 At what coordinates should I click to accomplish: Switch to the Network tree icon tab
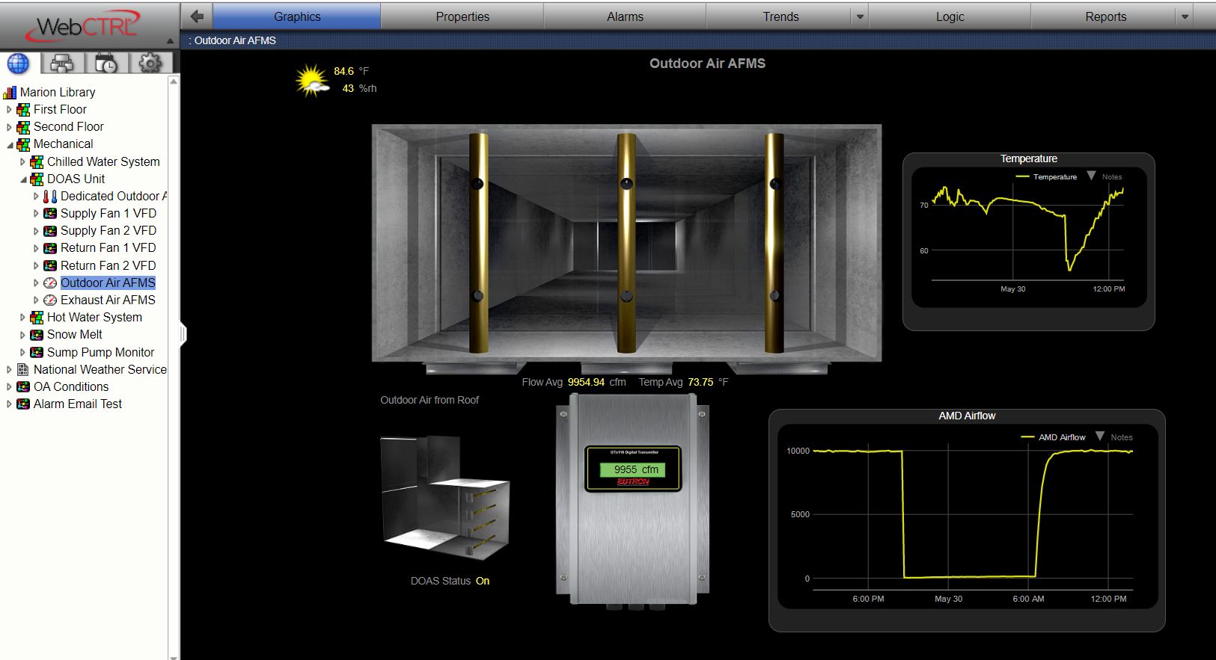(x=61, y=64)
